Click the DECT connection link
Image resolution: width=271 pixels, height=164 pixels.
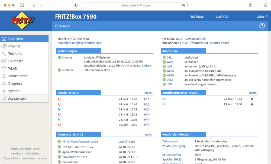(170, 80)
